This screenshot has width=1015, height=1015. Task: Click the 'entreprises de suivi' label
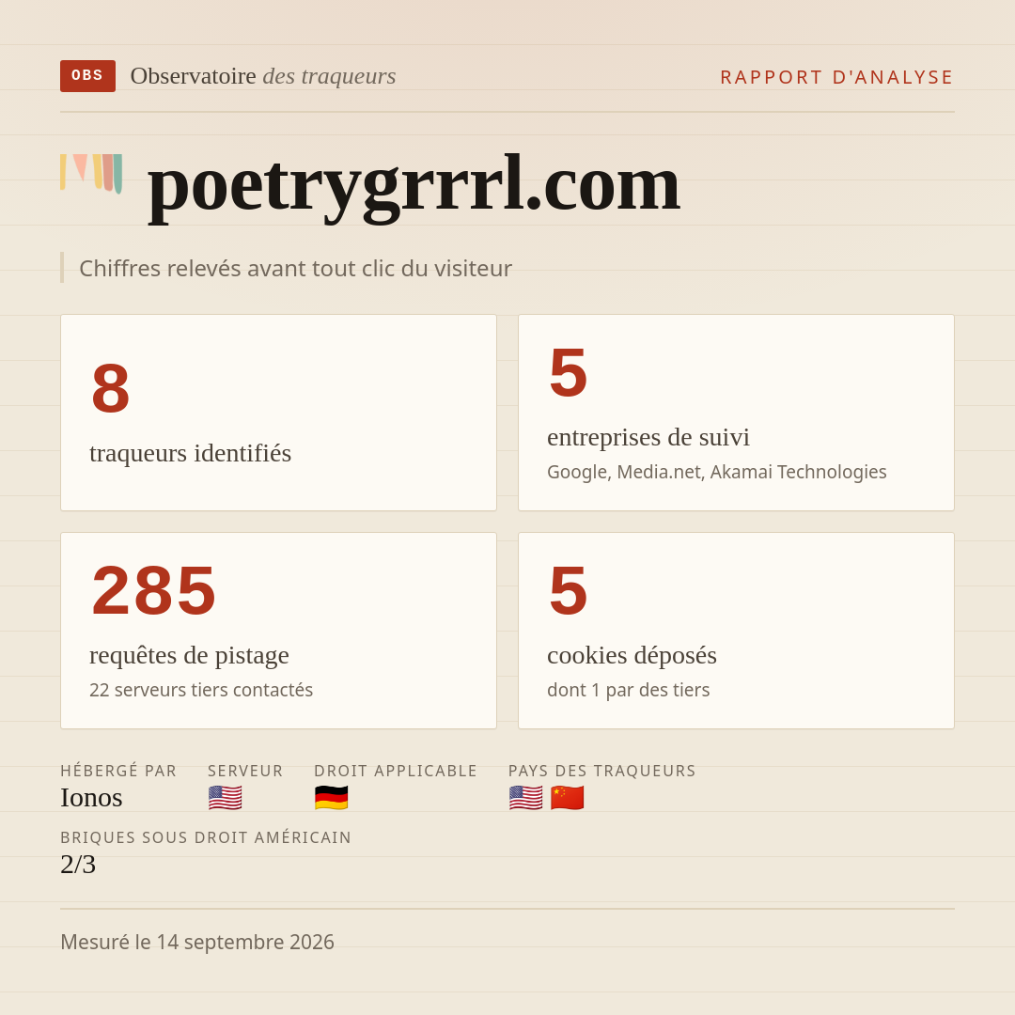pos(648,438)
